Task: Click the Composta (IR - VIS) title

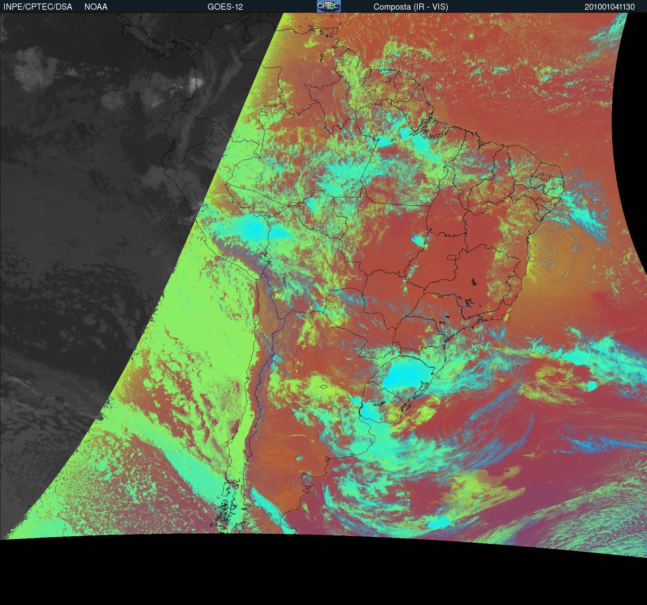Action: [411, 7]
